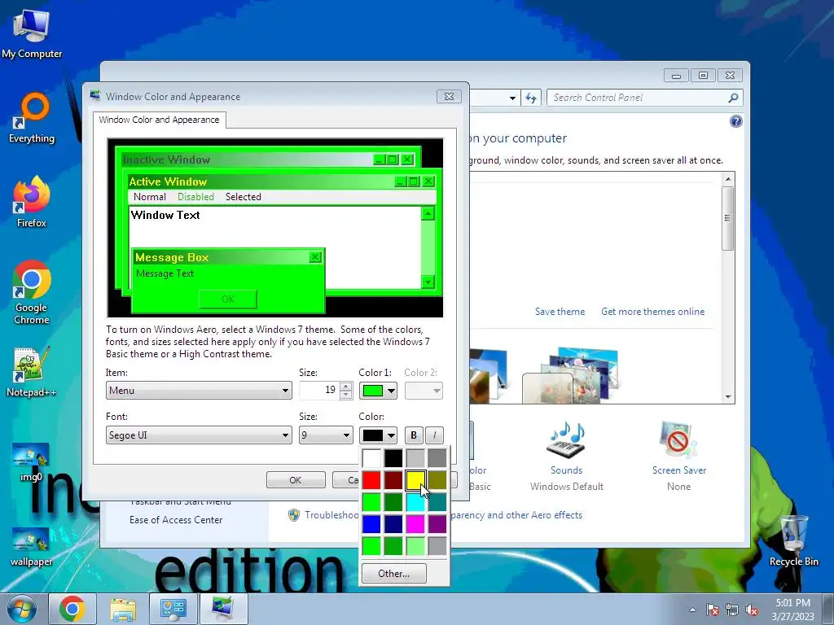This screenshot has height=625, width=834.
Task: Click the muted volume tray icon
Action: pyautogui.click(x=752, y=610)
